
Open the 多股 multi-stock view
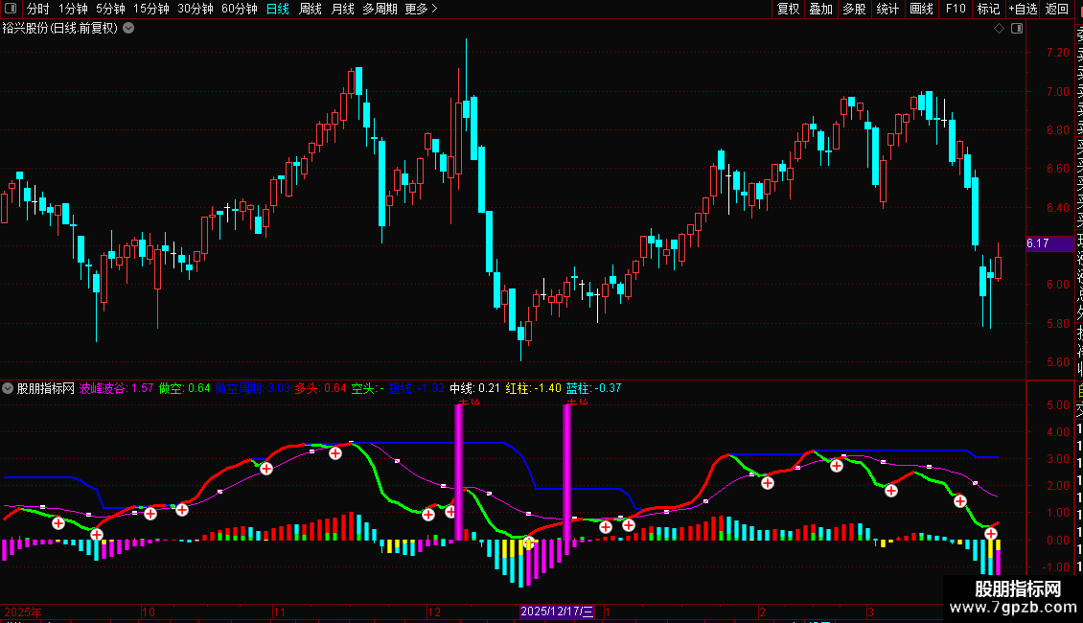click(854, 9)
